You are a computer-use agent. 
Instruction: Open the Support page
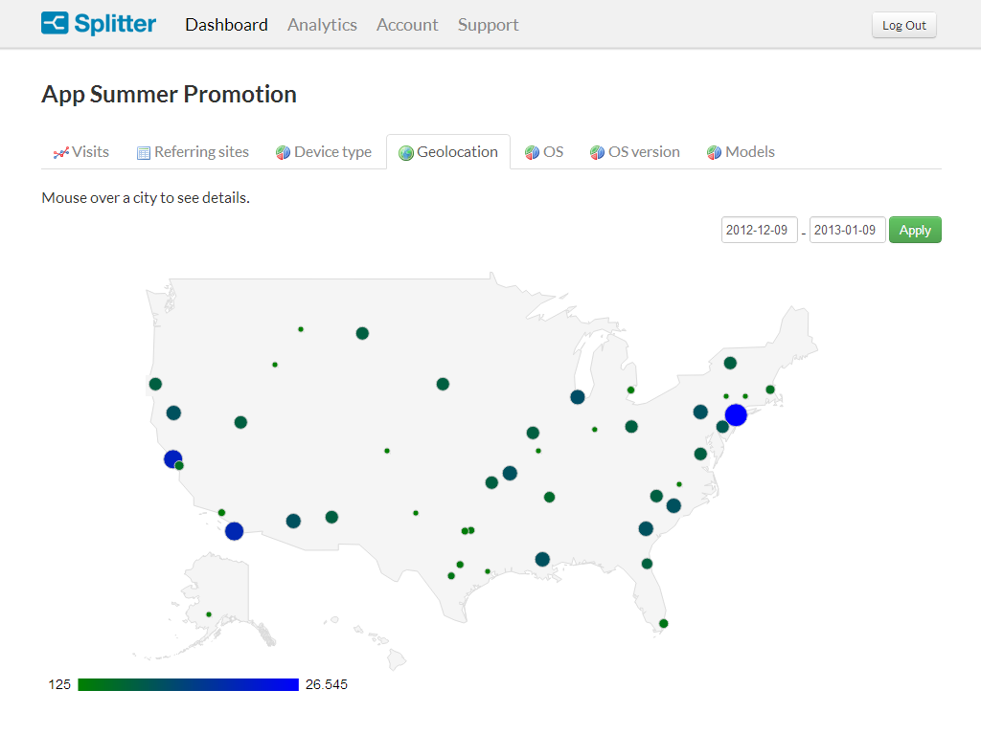[x=488, y=25]
